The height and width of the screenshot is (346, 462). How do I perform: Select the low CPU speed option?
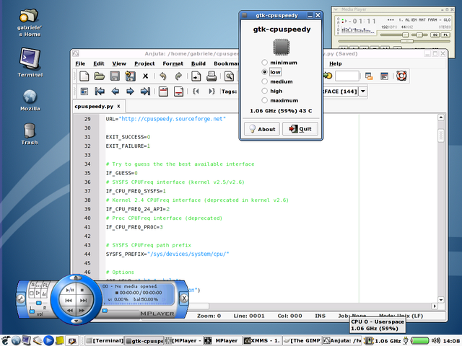coord(271,72)
